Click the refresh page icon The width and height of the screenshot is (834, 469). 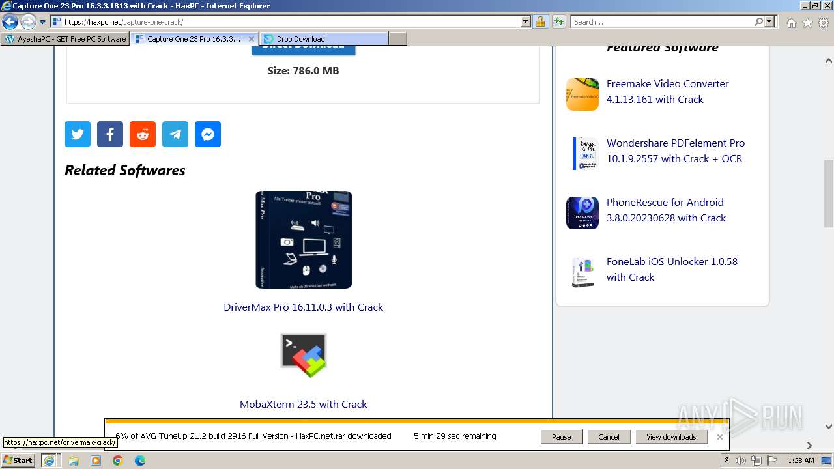[x=558, y=21]
